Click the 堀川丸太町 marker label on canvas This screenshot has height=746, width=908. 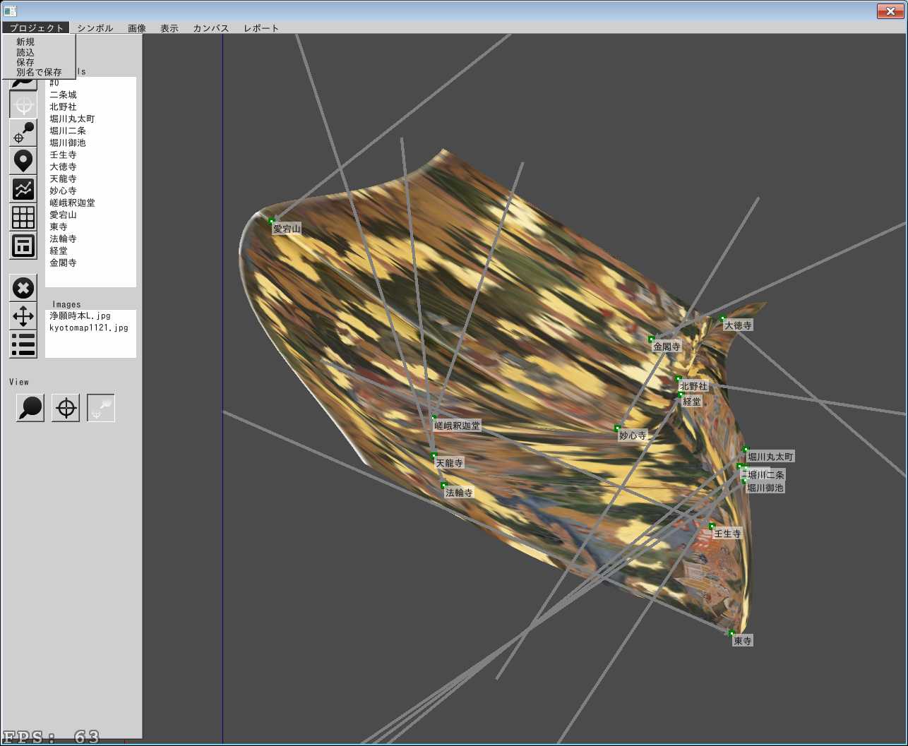[770, 457]
